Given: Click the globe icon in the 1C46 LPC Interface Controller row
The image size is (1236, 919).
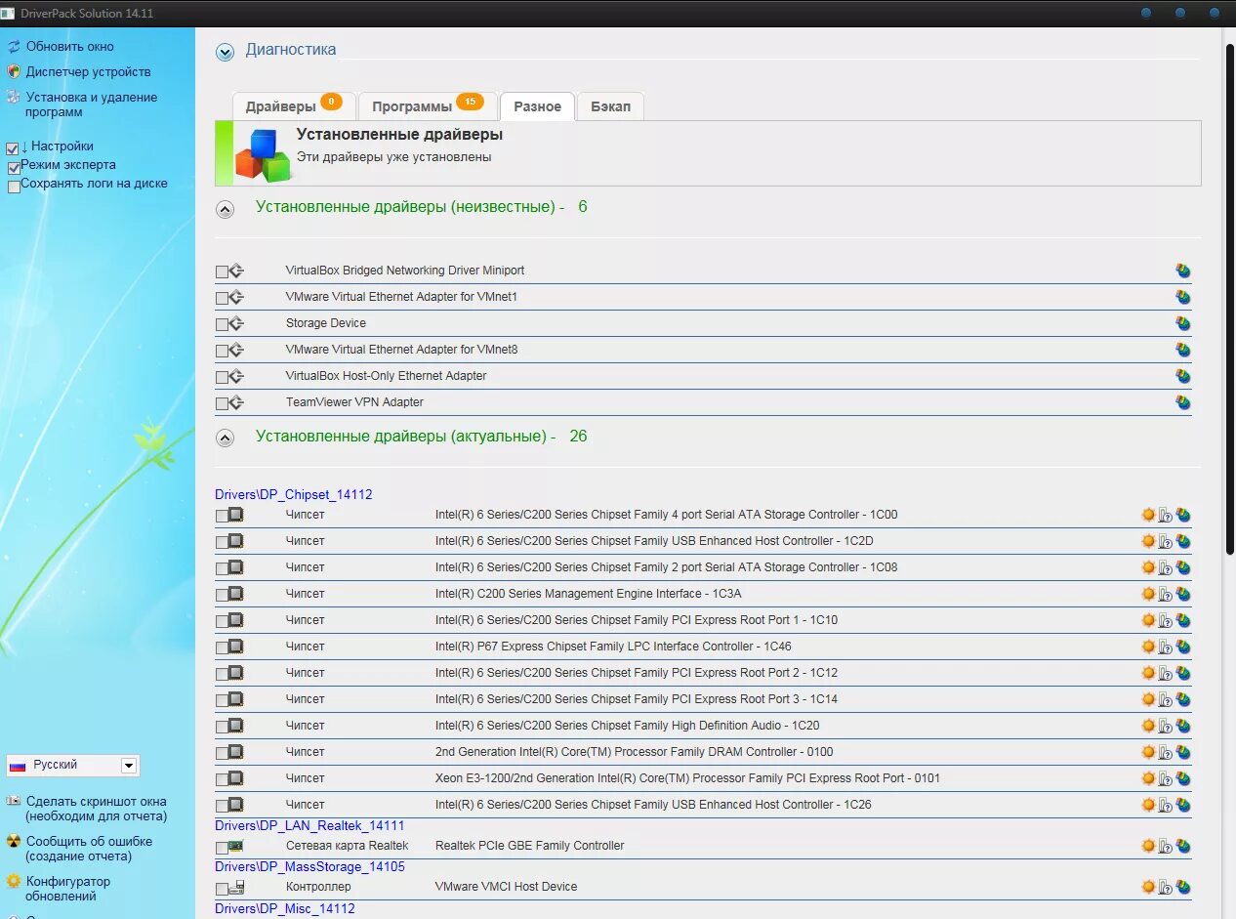Looking at the screenshot, I should coord(1183,647).
